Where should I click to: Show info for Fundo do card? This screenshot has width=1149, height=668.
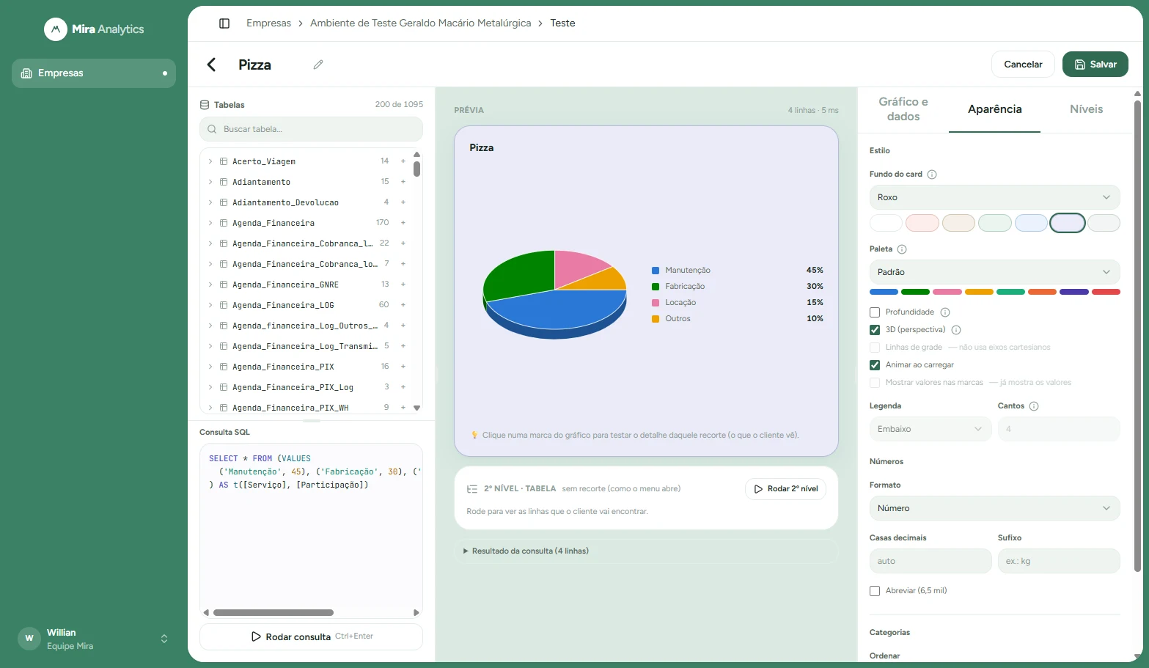pos(932,175)
